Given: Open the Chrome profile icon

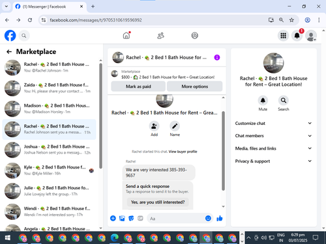Looking at the screenshot, I should point(307,20).
